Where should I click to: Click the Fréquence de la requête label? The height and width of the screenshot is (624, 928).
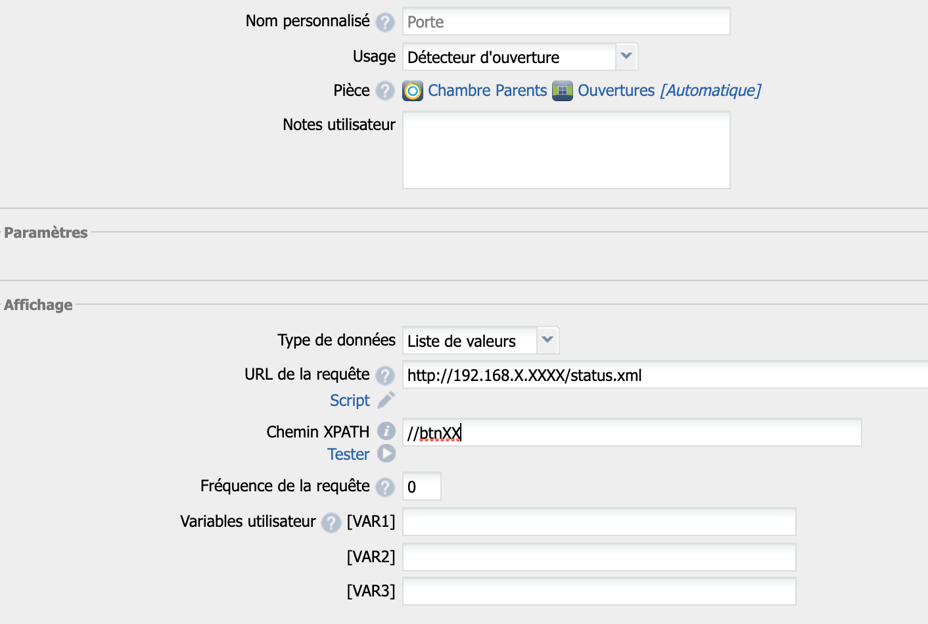(x=285, y=485)
